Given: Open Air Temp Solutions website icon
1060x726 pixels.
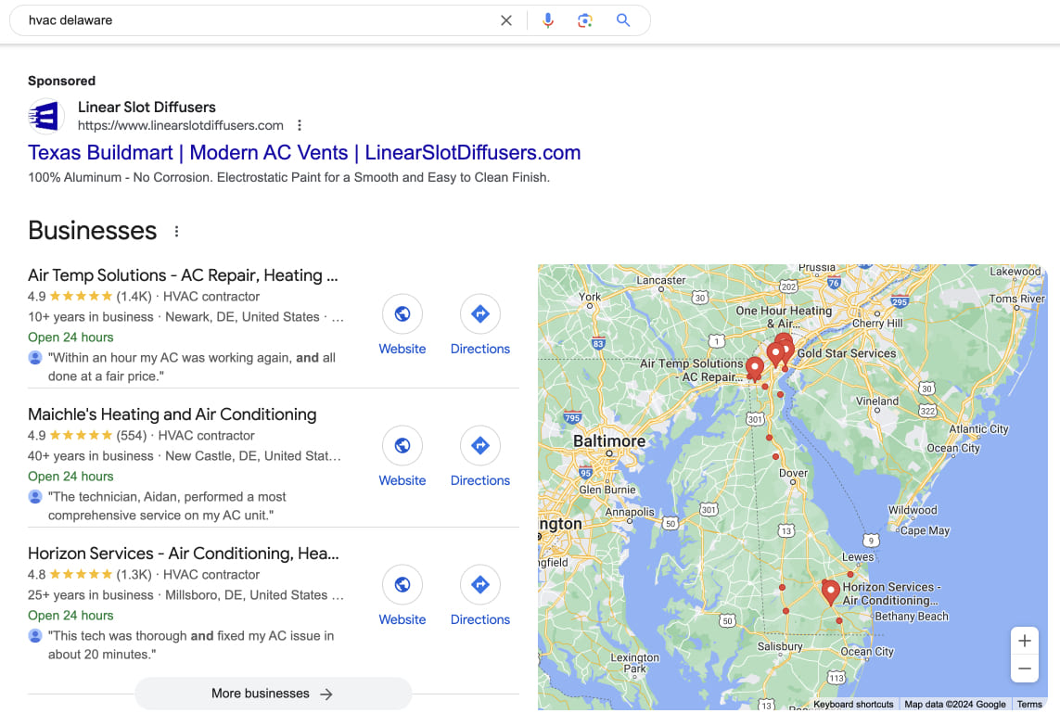Looking at the screenshot, I should click(x=402, y=314).
